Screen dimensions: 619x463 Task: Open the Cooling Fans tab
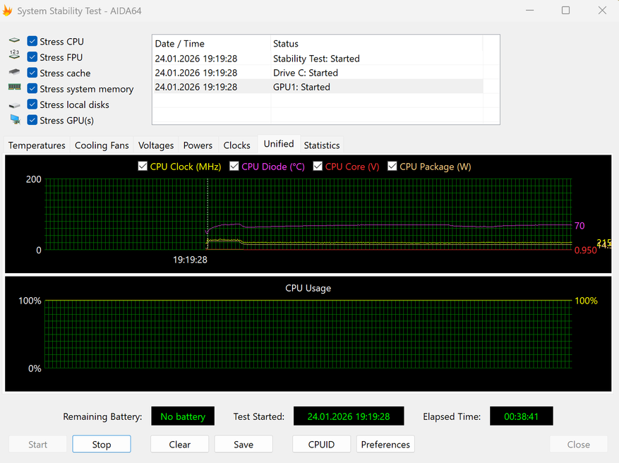[102, 145]
